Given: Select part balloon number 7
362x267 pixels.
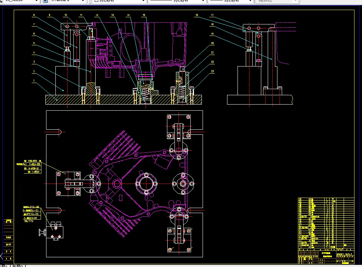Looking at the screenshot, I should click(x=34, y=24).
